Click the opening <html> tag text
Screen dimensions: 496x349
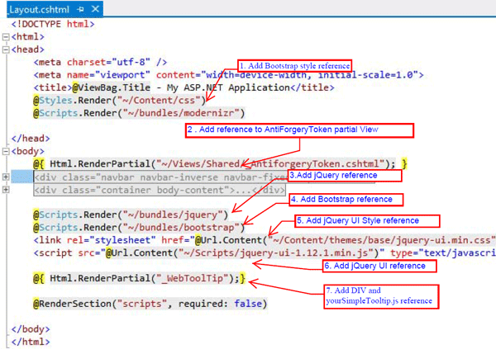tap(28, 37)
